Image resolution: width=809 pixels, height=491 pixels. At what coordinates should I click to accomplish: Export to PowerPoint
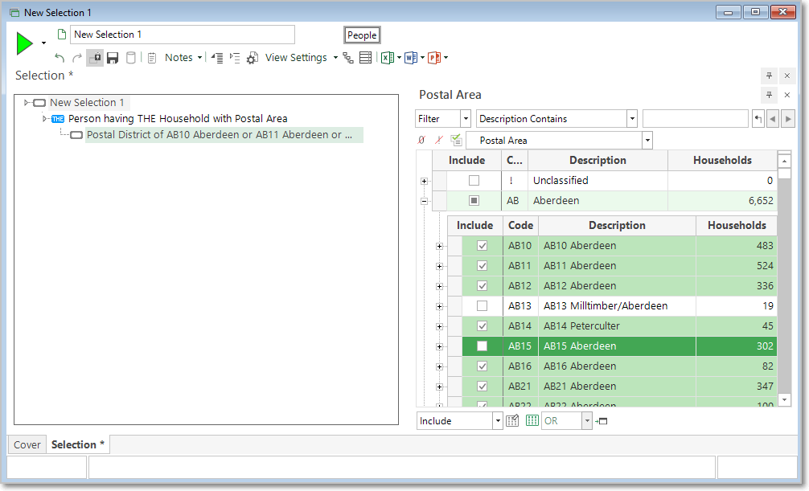coord(434,58)
